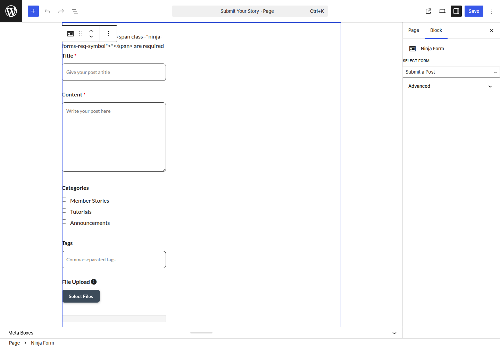Image resolution: width=500 pixels, height=347 pixels.
Task: Expand the Advanced panel
Action: (451, 86)
